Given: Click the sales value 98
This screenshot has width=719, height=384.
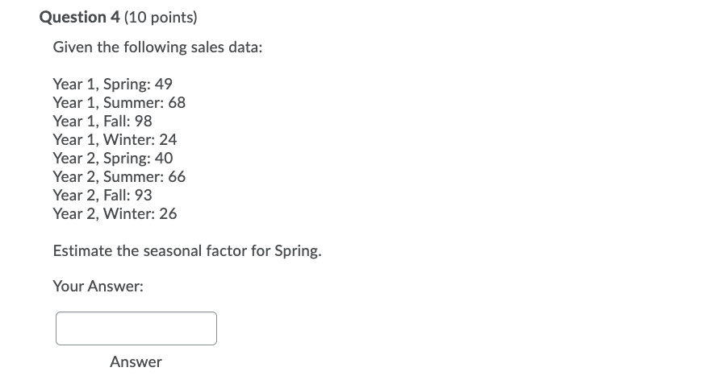Looking at the screenshot, I should click(143, 122).
